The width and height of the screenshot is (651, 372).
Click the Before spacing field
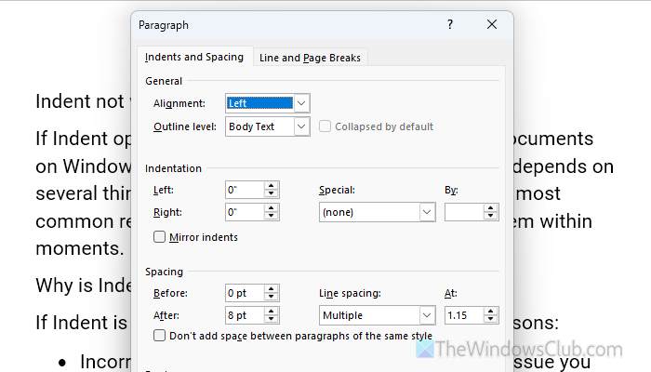point(245,293)
